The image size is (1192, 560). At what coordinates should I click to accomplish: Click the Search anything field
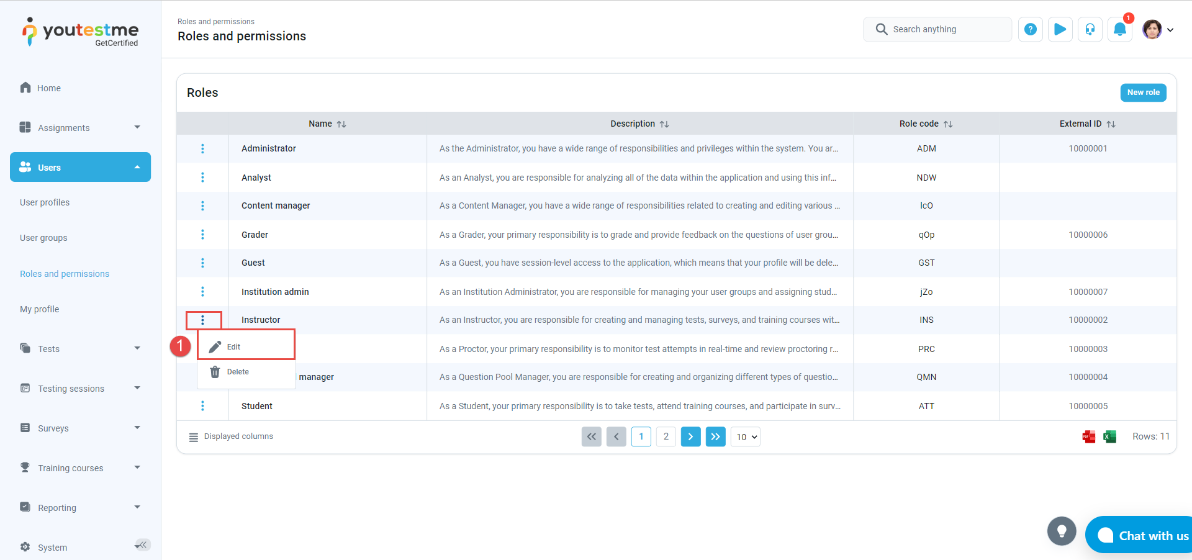937,29
